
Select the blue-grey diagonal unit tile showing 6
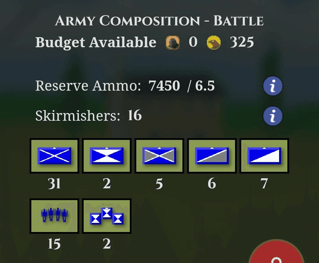(212, 156)
